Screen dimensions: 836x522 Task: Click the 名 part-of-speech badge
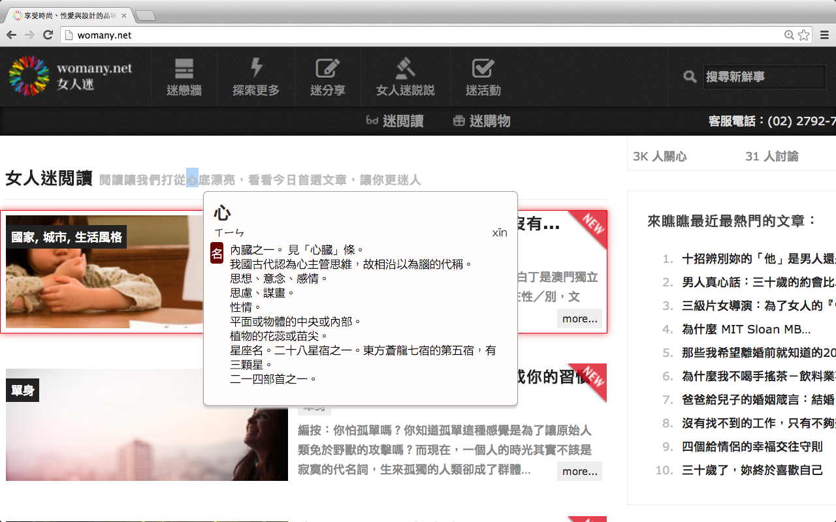pos(217,253)
